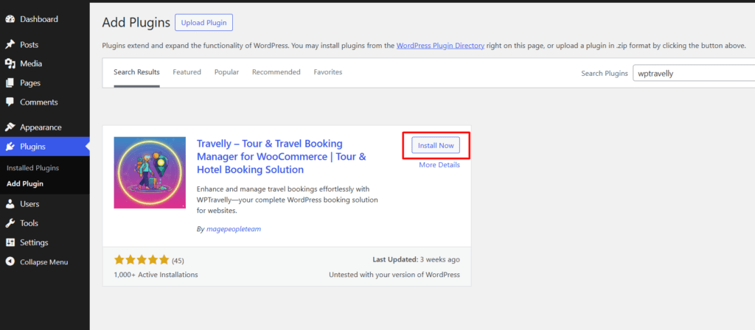Select Add Plugin submenu item
The image size is (755, 330).
25,183
